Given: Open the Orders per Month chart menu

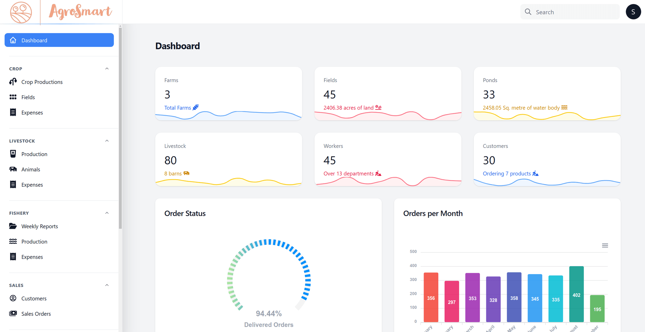Looking at the screenshot, I should pyautogui.click(x=605, y=245).
